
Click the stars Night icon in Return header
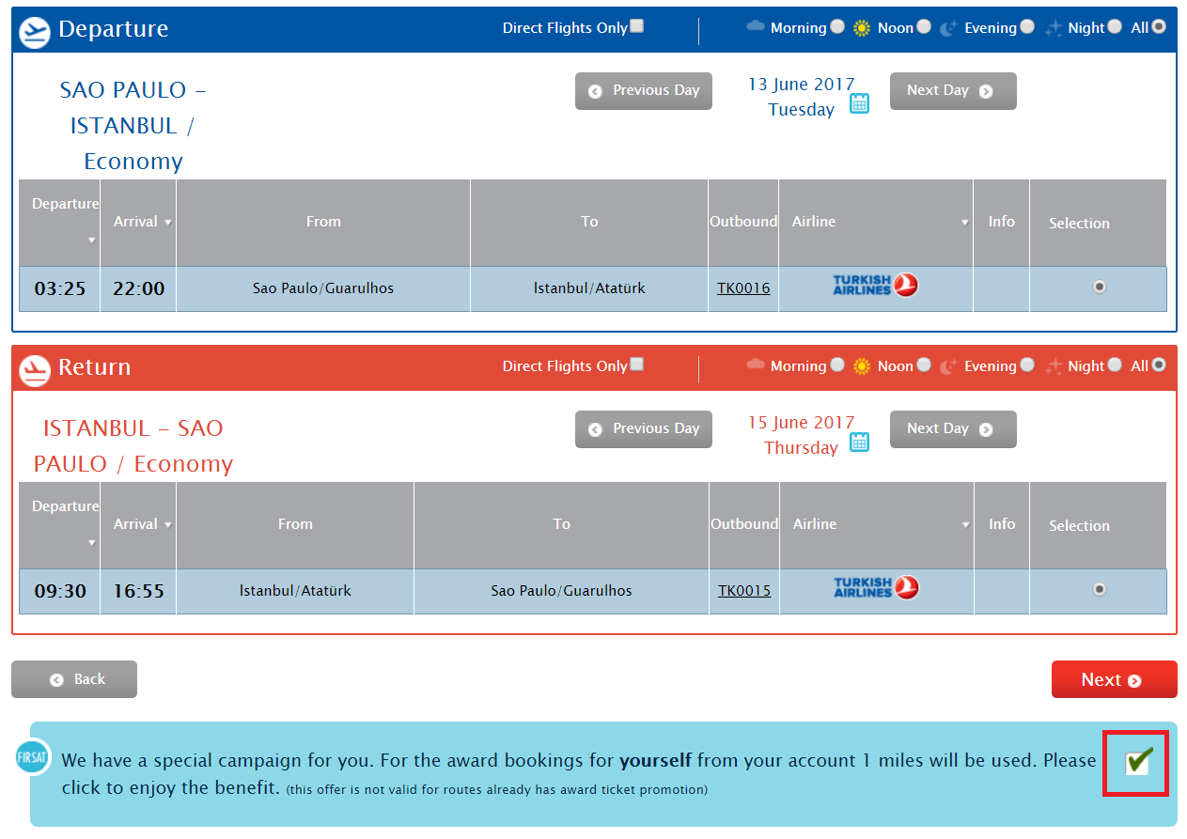point(1054,366)
